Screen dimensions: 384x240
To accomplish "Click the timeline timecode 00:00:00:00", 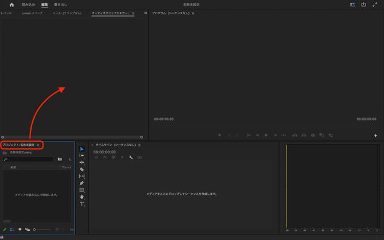I will pos(105,152).
